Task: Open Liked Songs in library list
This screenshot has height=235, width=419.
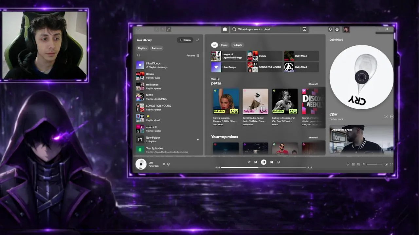Action: [x=168, y=65]
